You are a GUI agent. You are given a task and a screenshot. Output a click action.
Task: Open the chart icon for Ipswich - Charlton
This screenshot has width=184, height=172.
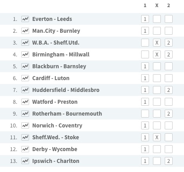click(x=25, y=161)
